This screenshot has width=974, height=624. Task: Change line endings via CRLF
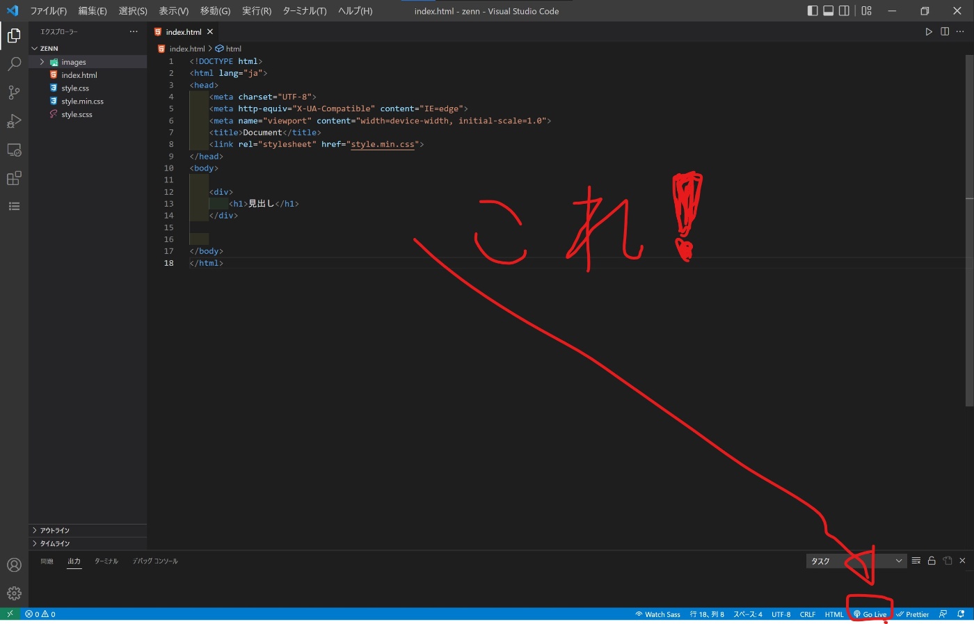[x=808, y=614]
